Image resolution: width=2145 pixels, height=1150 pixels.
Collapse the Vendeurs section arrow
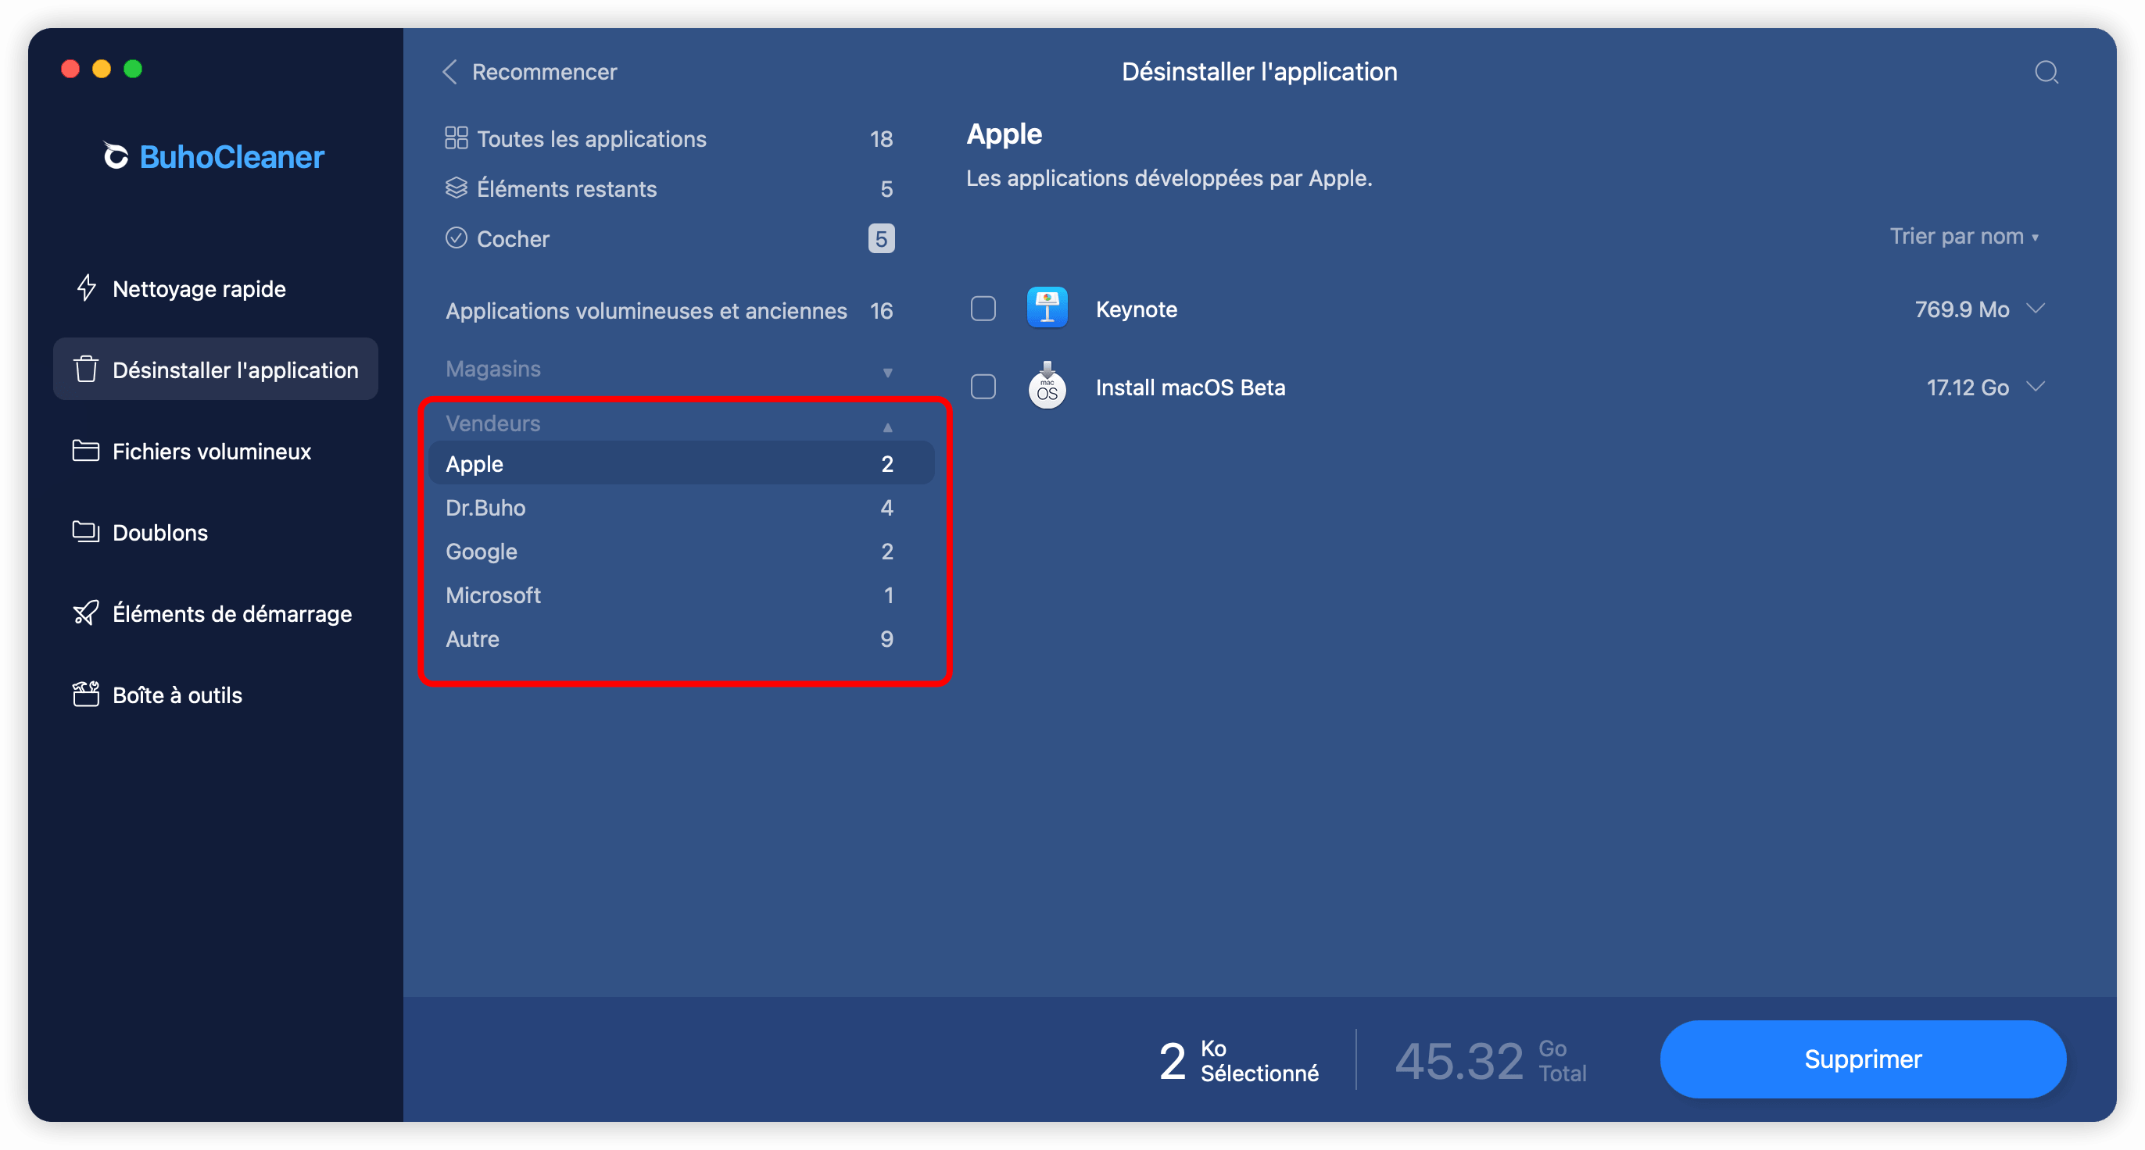coord(888,426)
